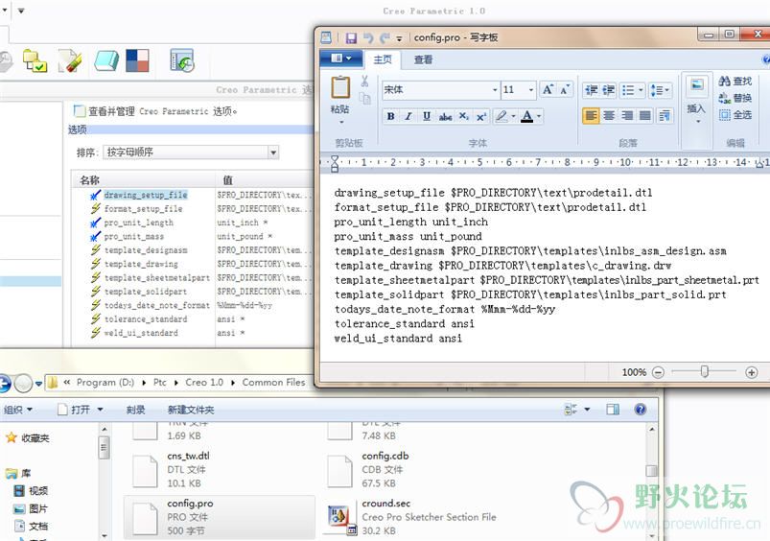
Task: Decrease paragraph indent in WordPad
Action: 591,90
